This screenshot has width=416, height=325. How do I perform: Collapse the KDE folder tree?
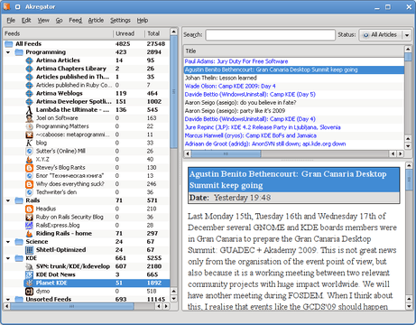tap(8, 258)
